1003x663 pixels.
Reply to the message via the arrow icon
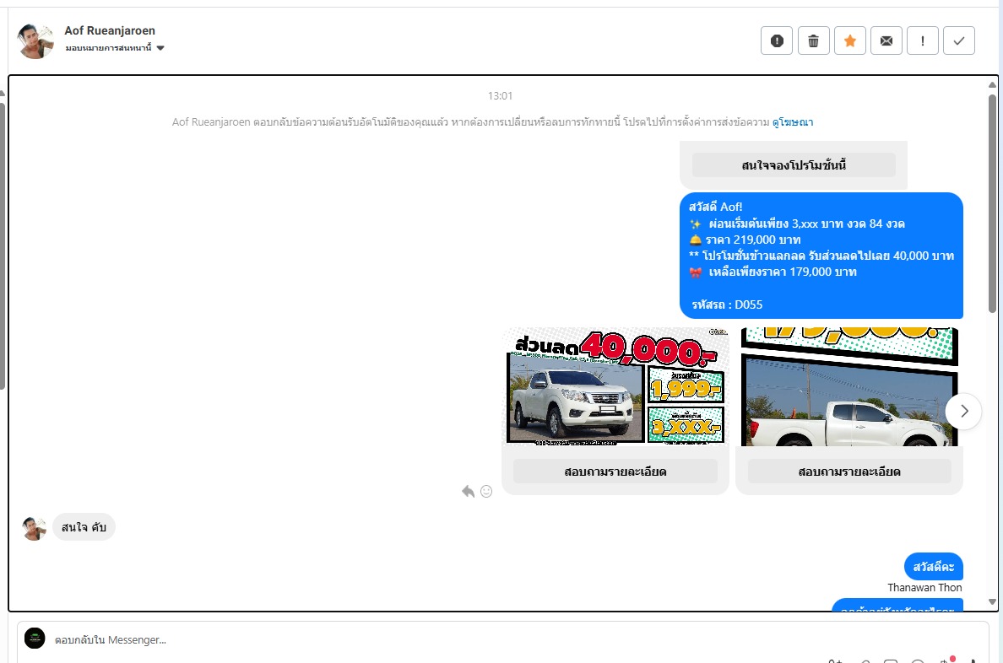click(469, 491)
